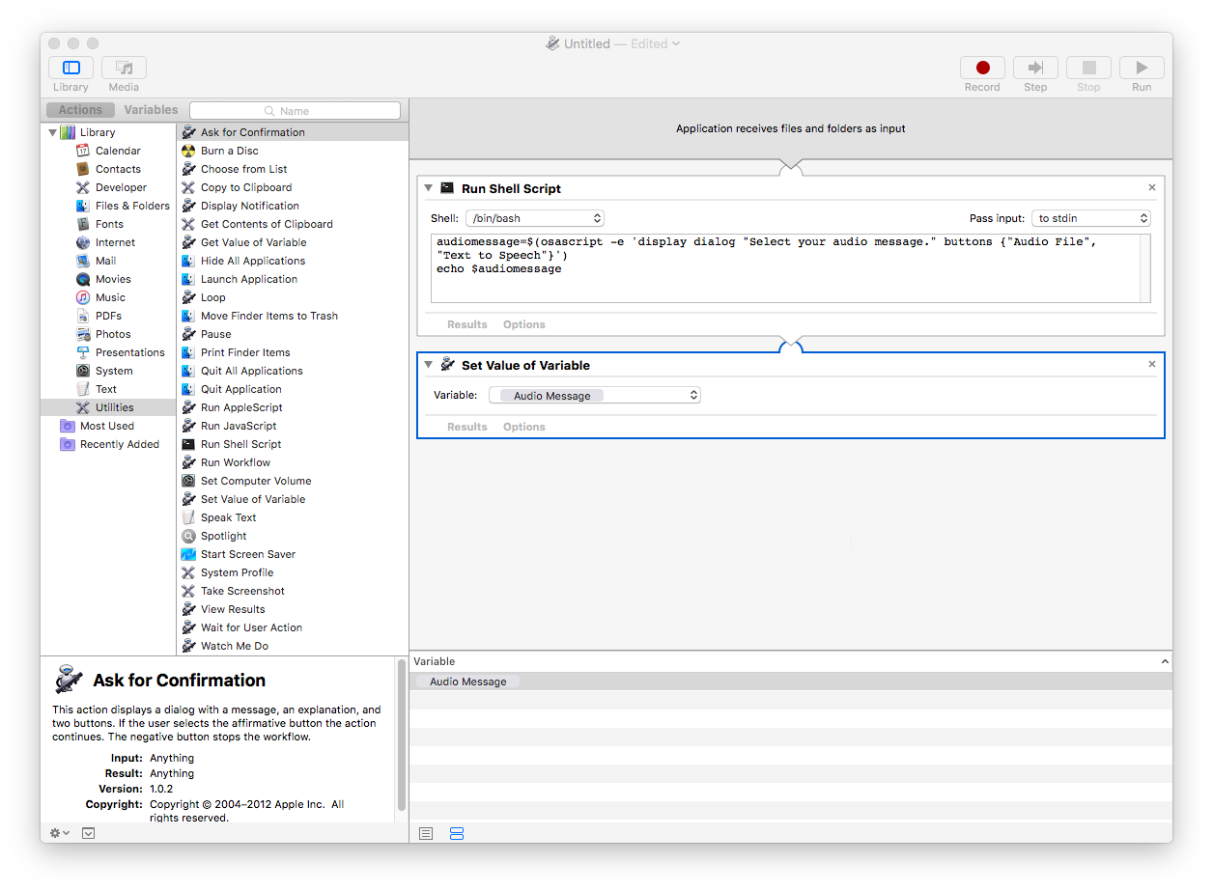
Task: Remove the Set Value of Variable action
Action: pos(1152,364)
